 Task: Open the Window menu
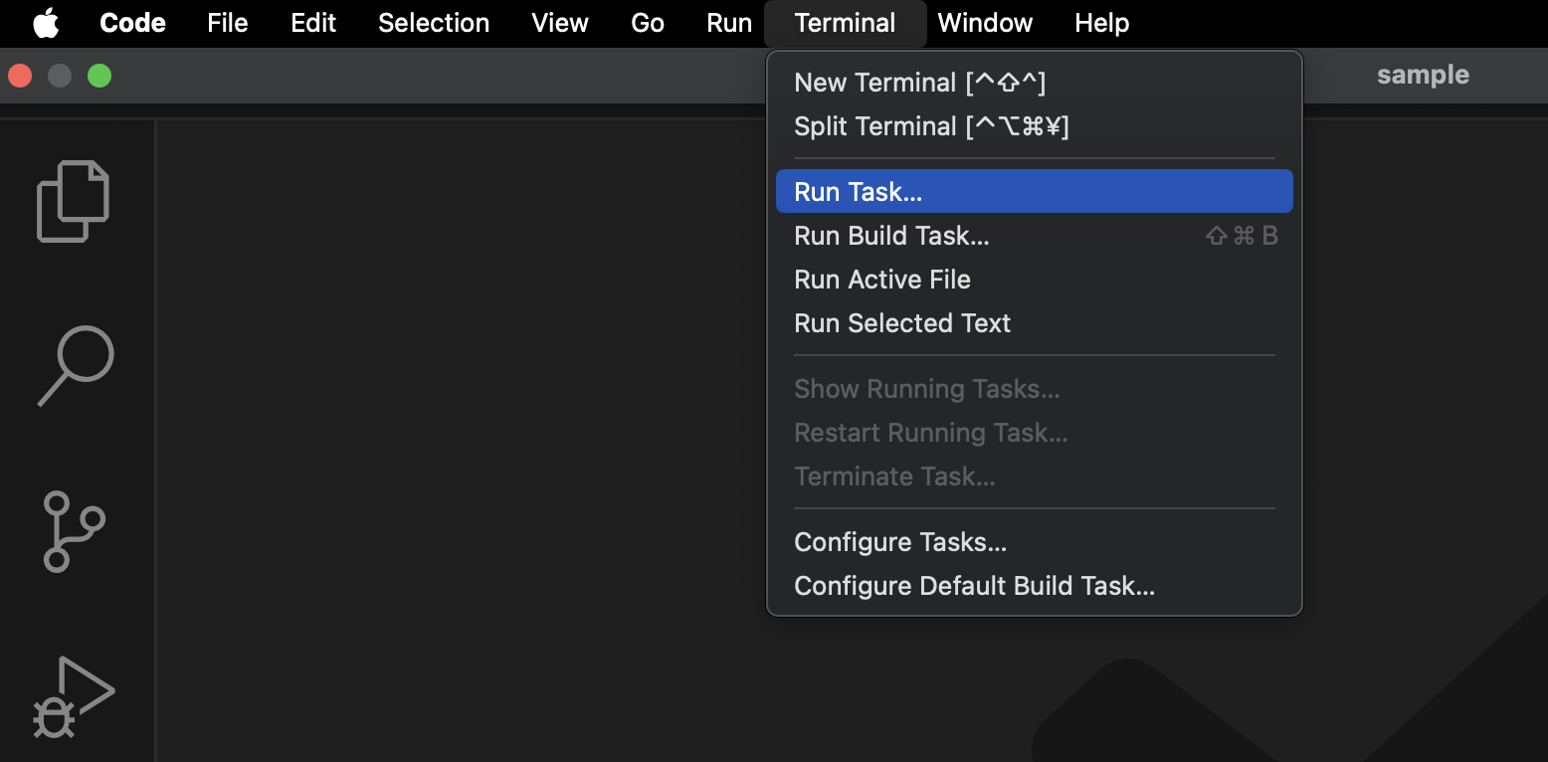click(984, 22)
